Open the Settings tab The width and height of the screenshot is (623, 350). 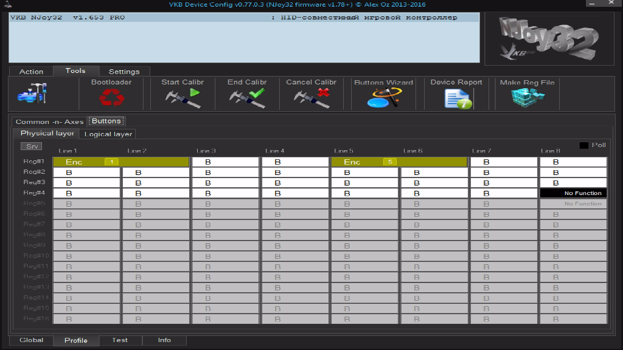click(124, 72)
